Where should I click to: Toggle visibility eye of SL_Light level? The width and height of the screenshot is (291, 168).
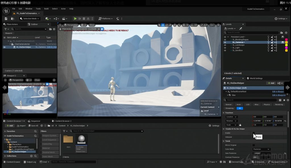coord(225,48)
